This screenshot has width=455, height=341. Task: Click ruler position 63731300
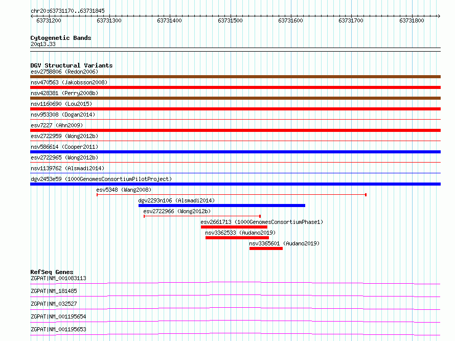click(x=109, y=20)
